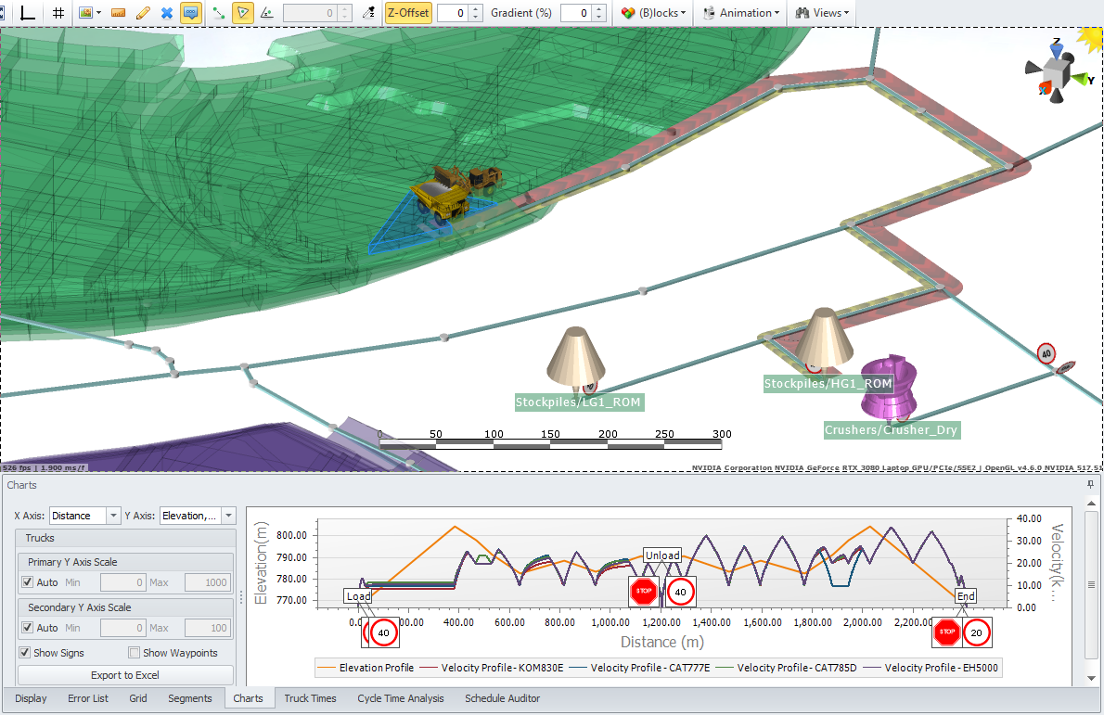Open the X Axis Distance dropdown

point(84,516)
